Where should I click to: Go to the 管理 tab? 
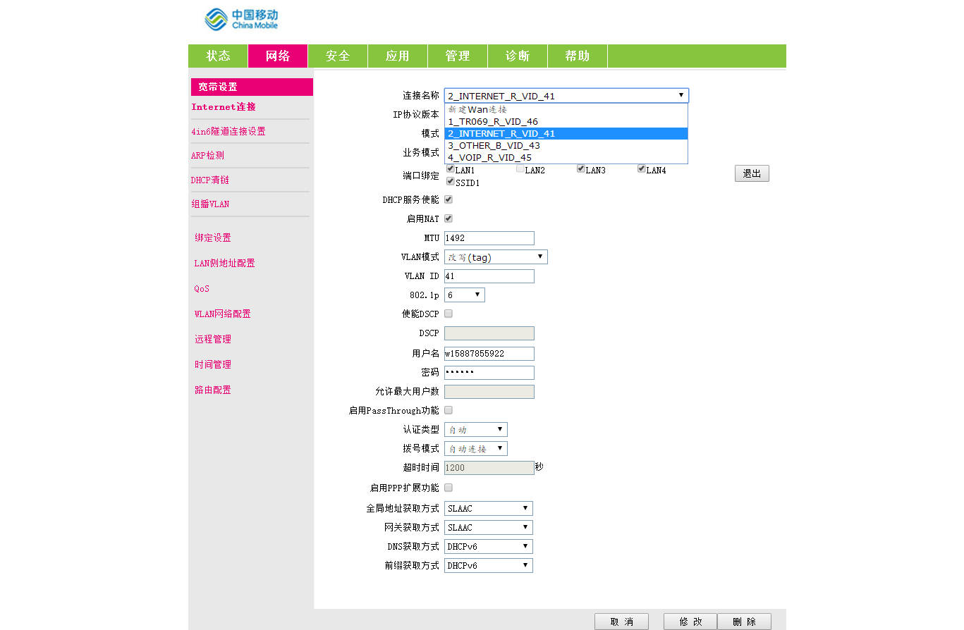(x=458, y=56)
